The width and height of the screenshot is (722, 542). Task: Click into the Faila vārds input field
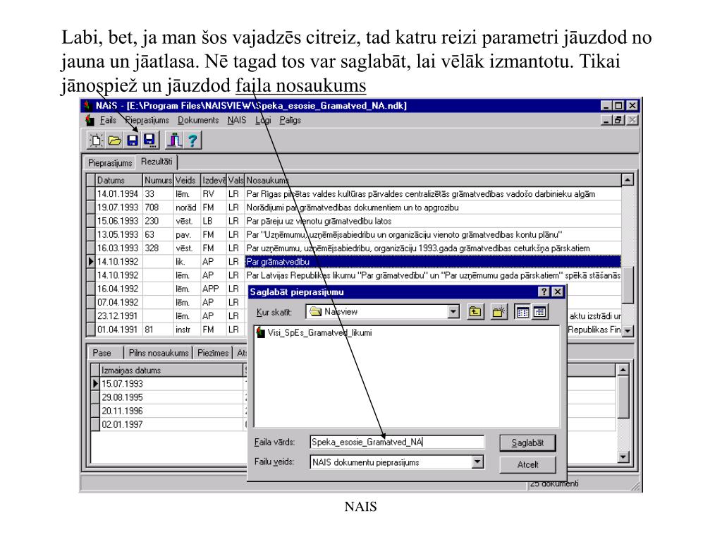397,442
